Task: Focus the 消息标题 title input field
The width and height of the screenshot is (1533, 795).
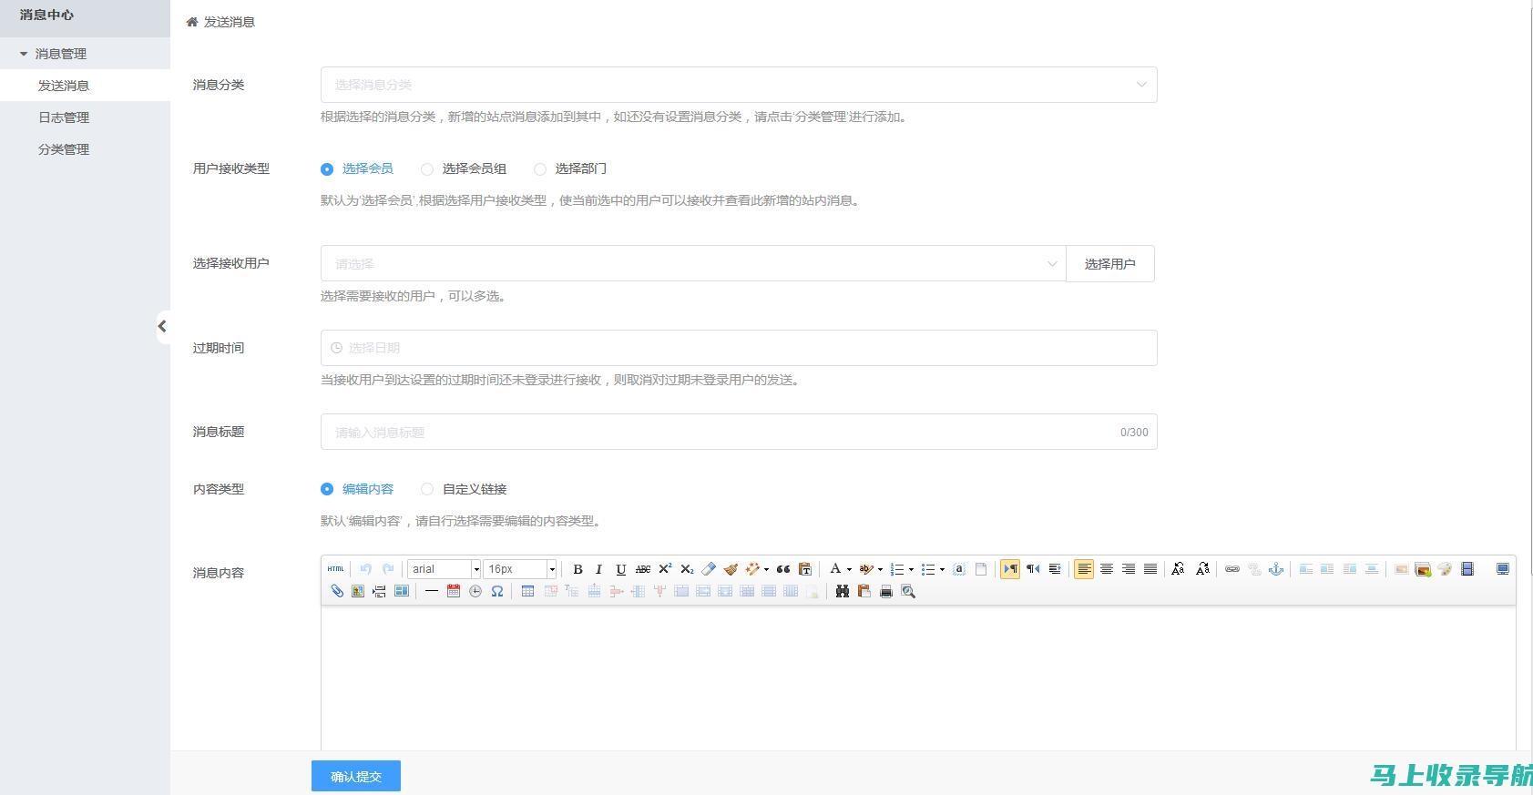Action: tap(739, 432)
